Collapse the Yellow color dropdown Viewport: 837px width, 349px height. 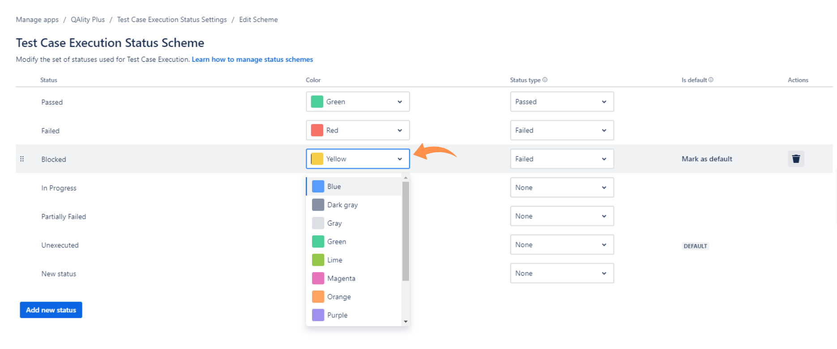[358, 159]
